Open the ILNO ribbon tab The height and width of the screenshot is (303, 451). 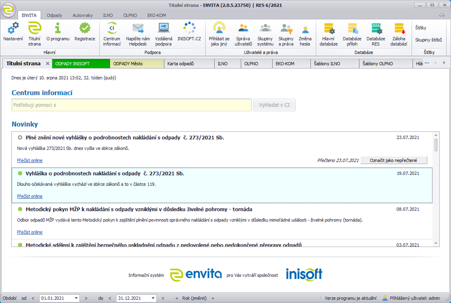click(x=108, y=15)
